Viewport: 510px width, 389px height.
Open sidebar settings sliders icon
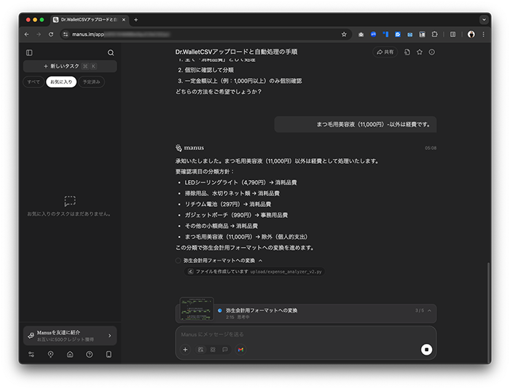click(x=31, y=354)
